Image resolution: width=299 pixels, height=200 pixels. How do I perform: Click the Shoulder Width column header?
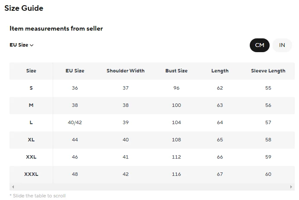[x=125, y=71]
